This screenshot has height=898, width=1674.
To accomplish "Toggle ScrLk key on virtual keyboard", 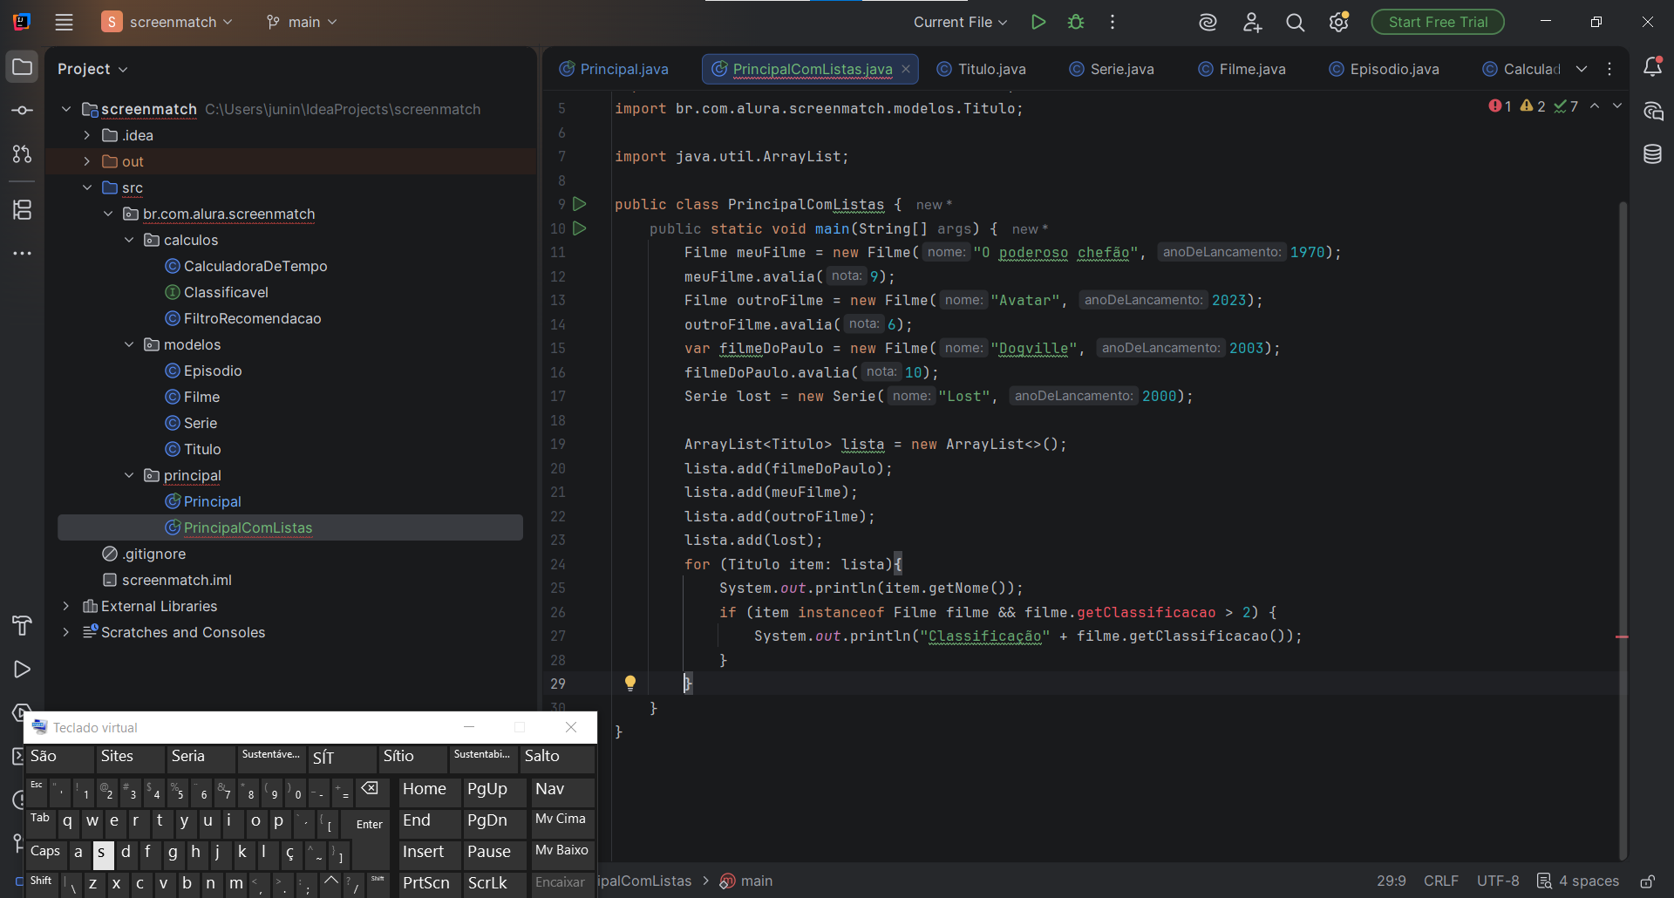I will point(493,882).
